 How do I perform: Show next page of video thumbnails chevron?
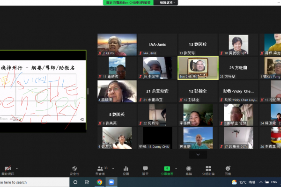tap(198, 154)
